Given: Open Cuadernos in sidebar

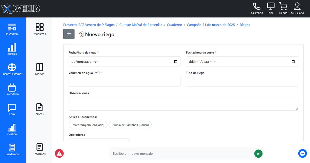Looking at the screenshot, I should [x=12, y=150].
